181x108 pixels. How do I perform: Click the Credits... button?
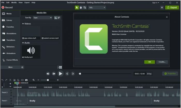click(x=162, y=62)
